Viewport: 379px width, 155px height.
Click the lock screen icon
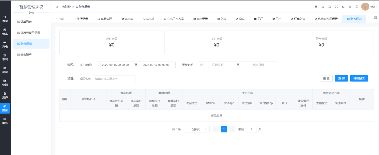[x=316, y=7]
